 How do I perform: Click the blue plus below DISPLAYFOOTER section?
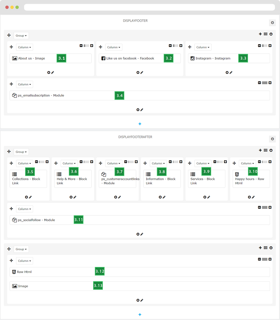pos(140,124)
